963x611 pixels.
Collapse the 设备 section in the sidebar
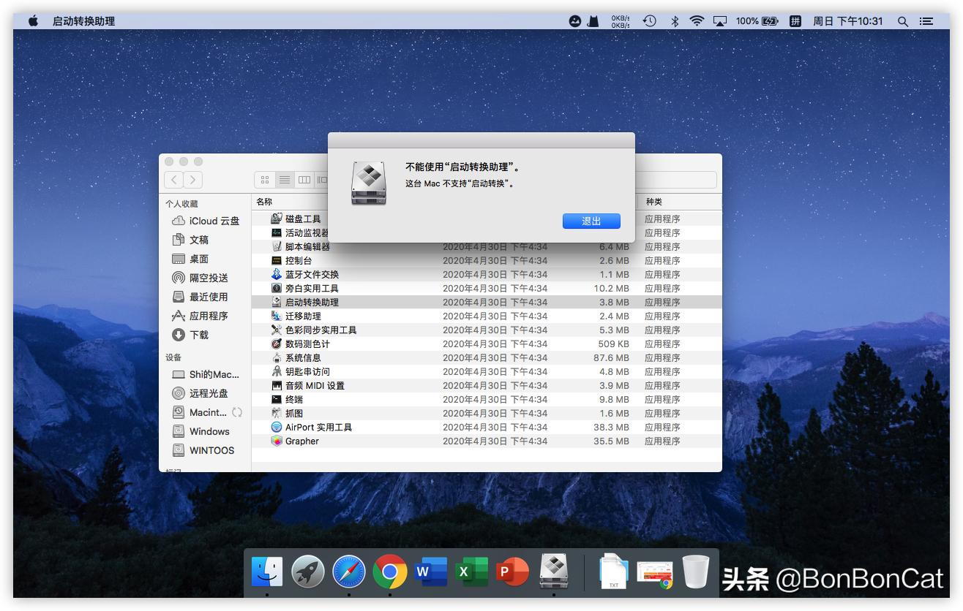click(173, 358)
